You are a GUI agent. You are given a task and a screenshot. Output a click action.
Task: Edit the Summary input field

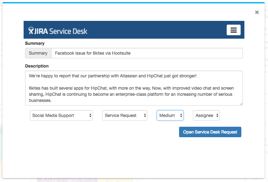147,53
